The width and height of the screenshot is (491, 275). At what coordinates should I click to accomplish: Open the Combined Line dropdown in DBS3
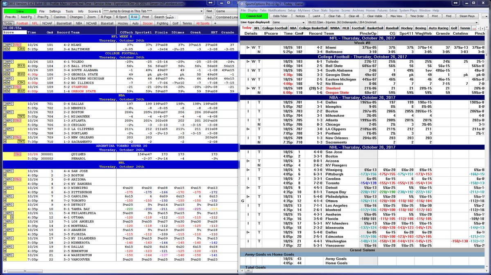click(x=226, y=17)
